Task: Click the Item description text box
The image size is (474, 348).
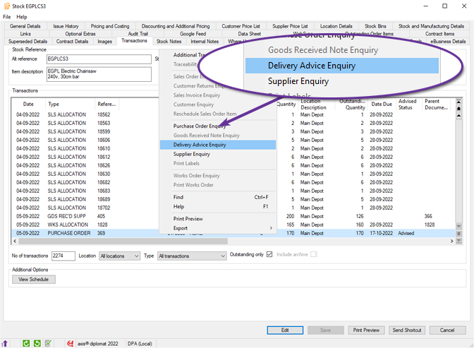Action: (x=99, y=74)
